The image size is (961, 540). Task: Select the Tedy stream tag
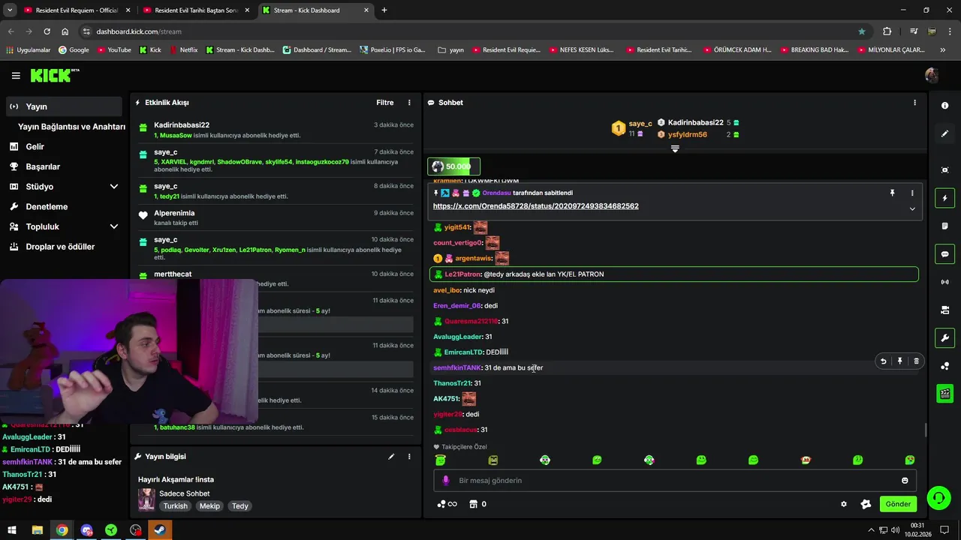(240, 506)
